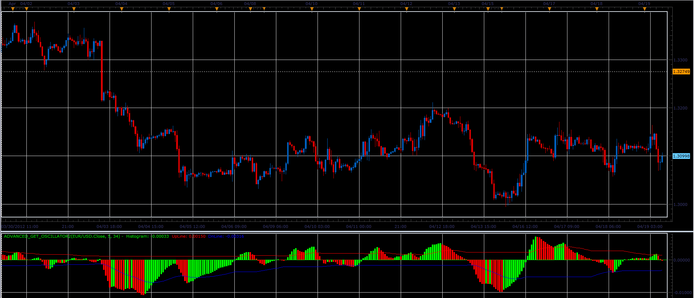Click the 04/03 orange date marker
This screenshot has width=694, height=298.
[x=74, y=9]
